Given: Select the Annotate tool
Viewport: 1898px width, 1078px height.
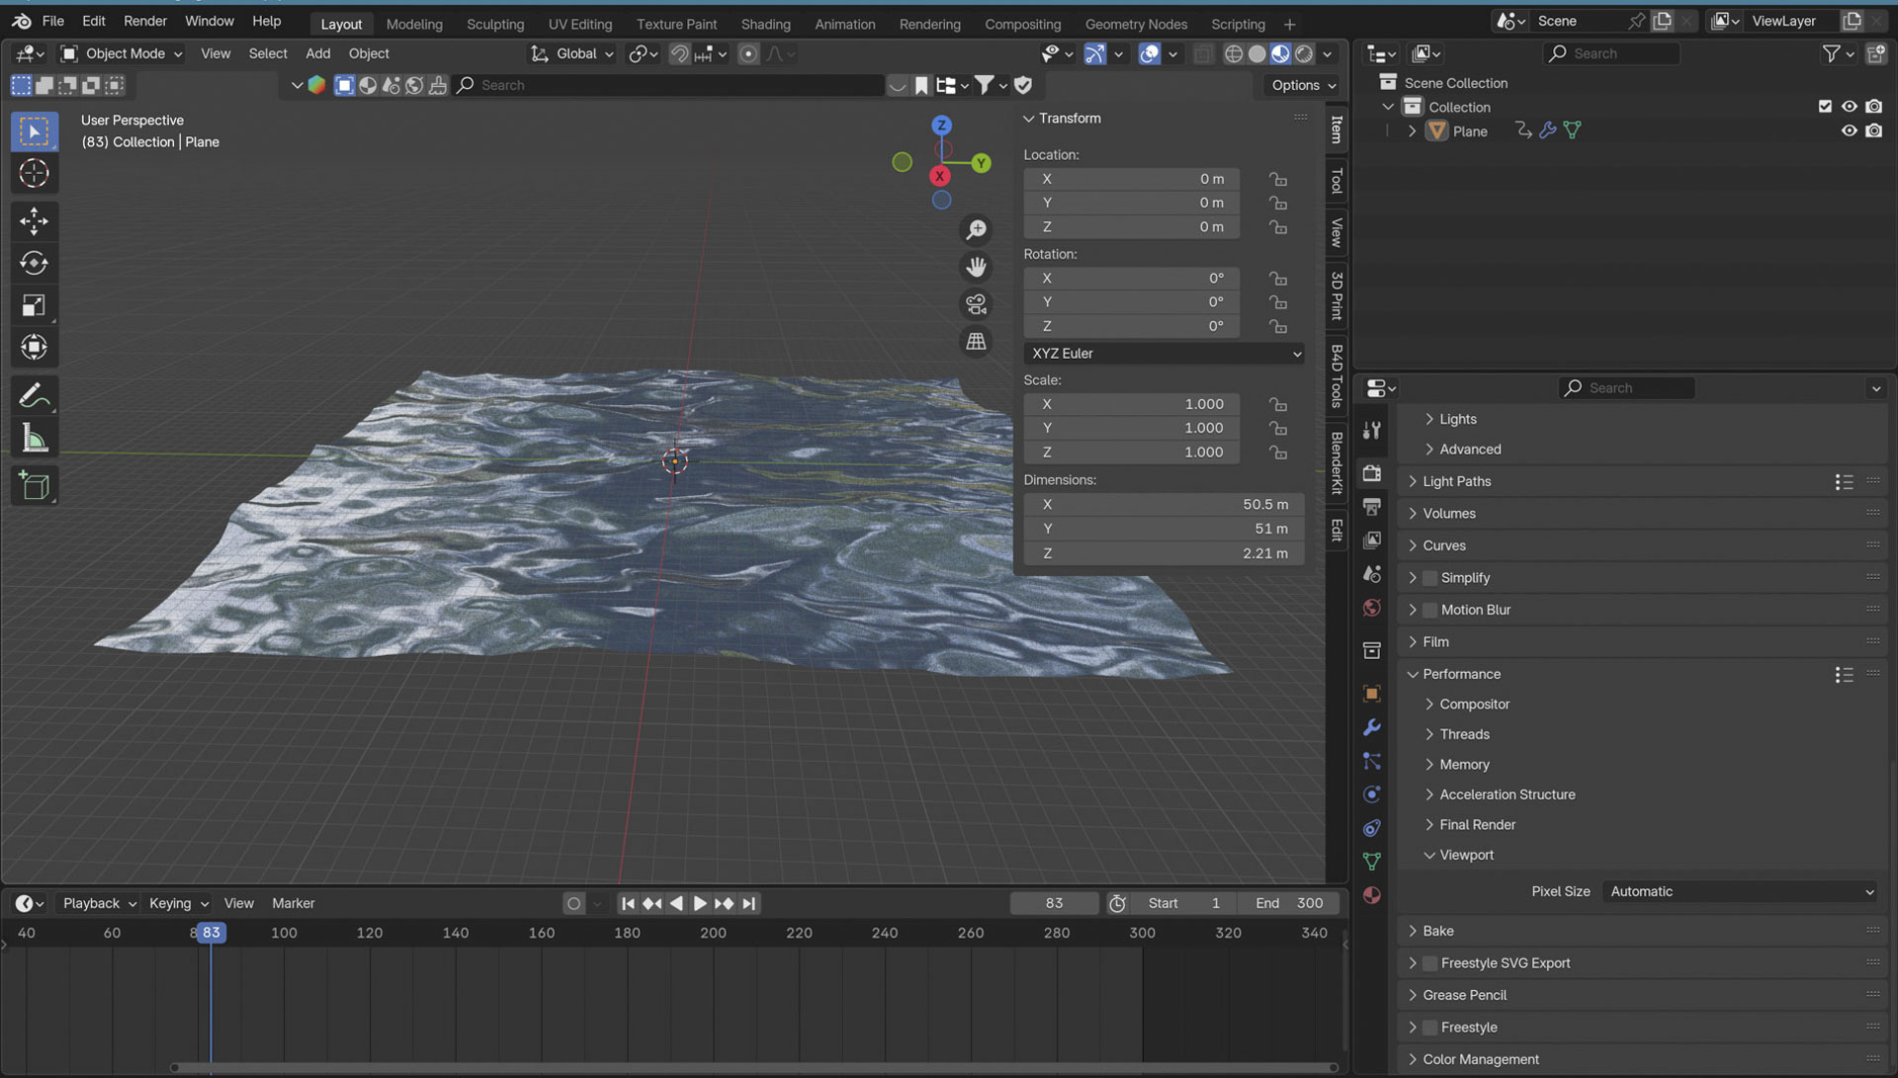Looking at the screenshot, I should pyautogui.click(x=34, y=396).
